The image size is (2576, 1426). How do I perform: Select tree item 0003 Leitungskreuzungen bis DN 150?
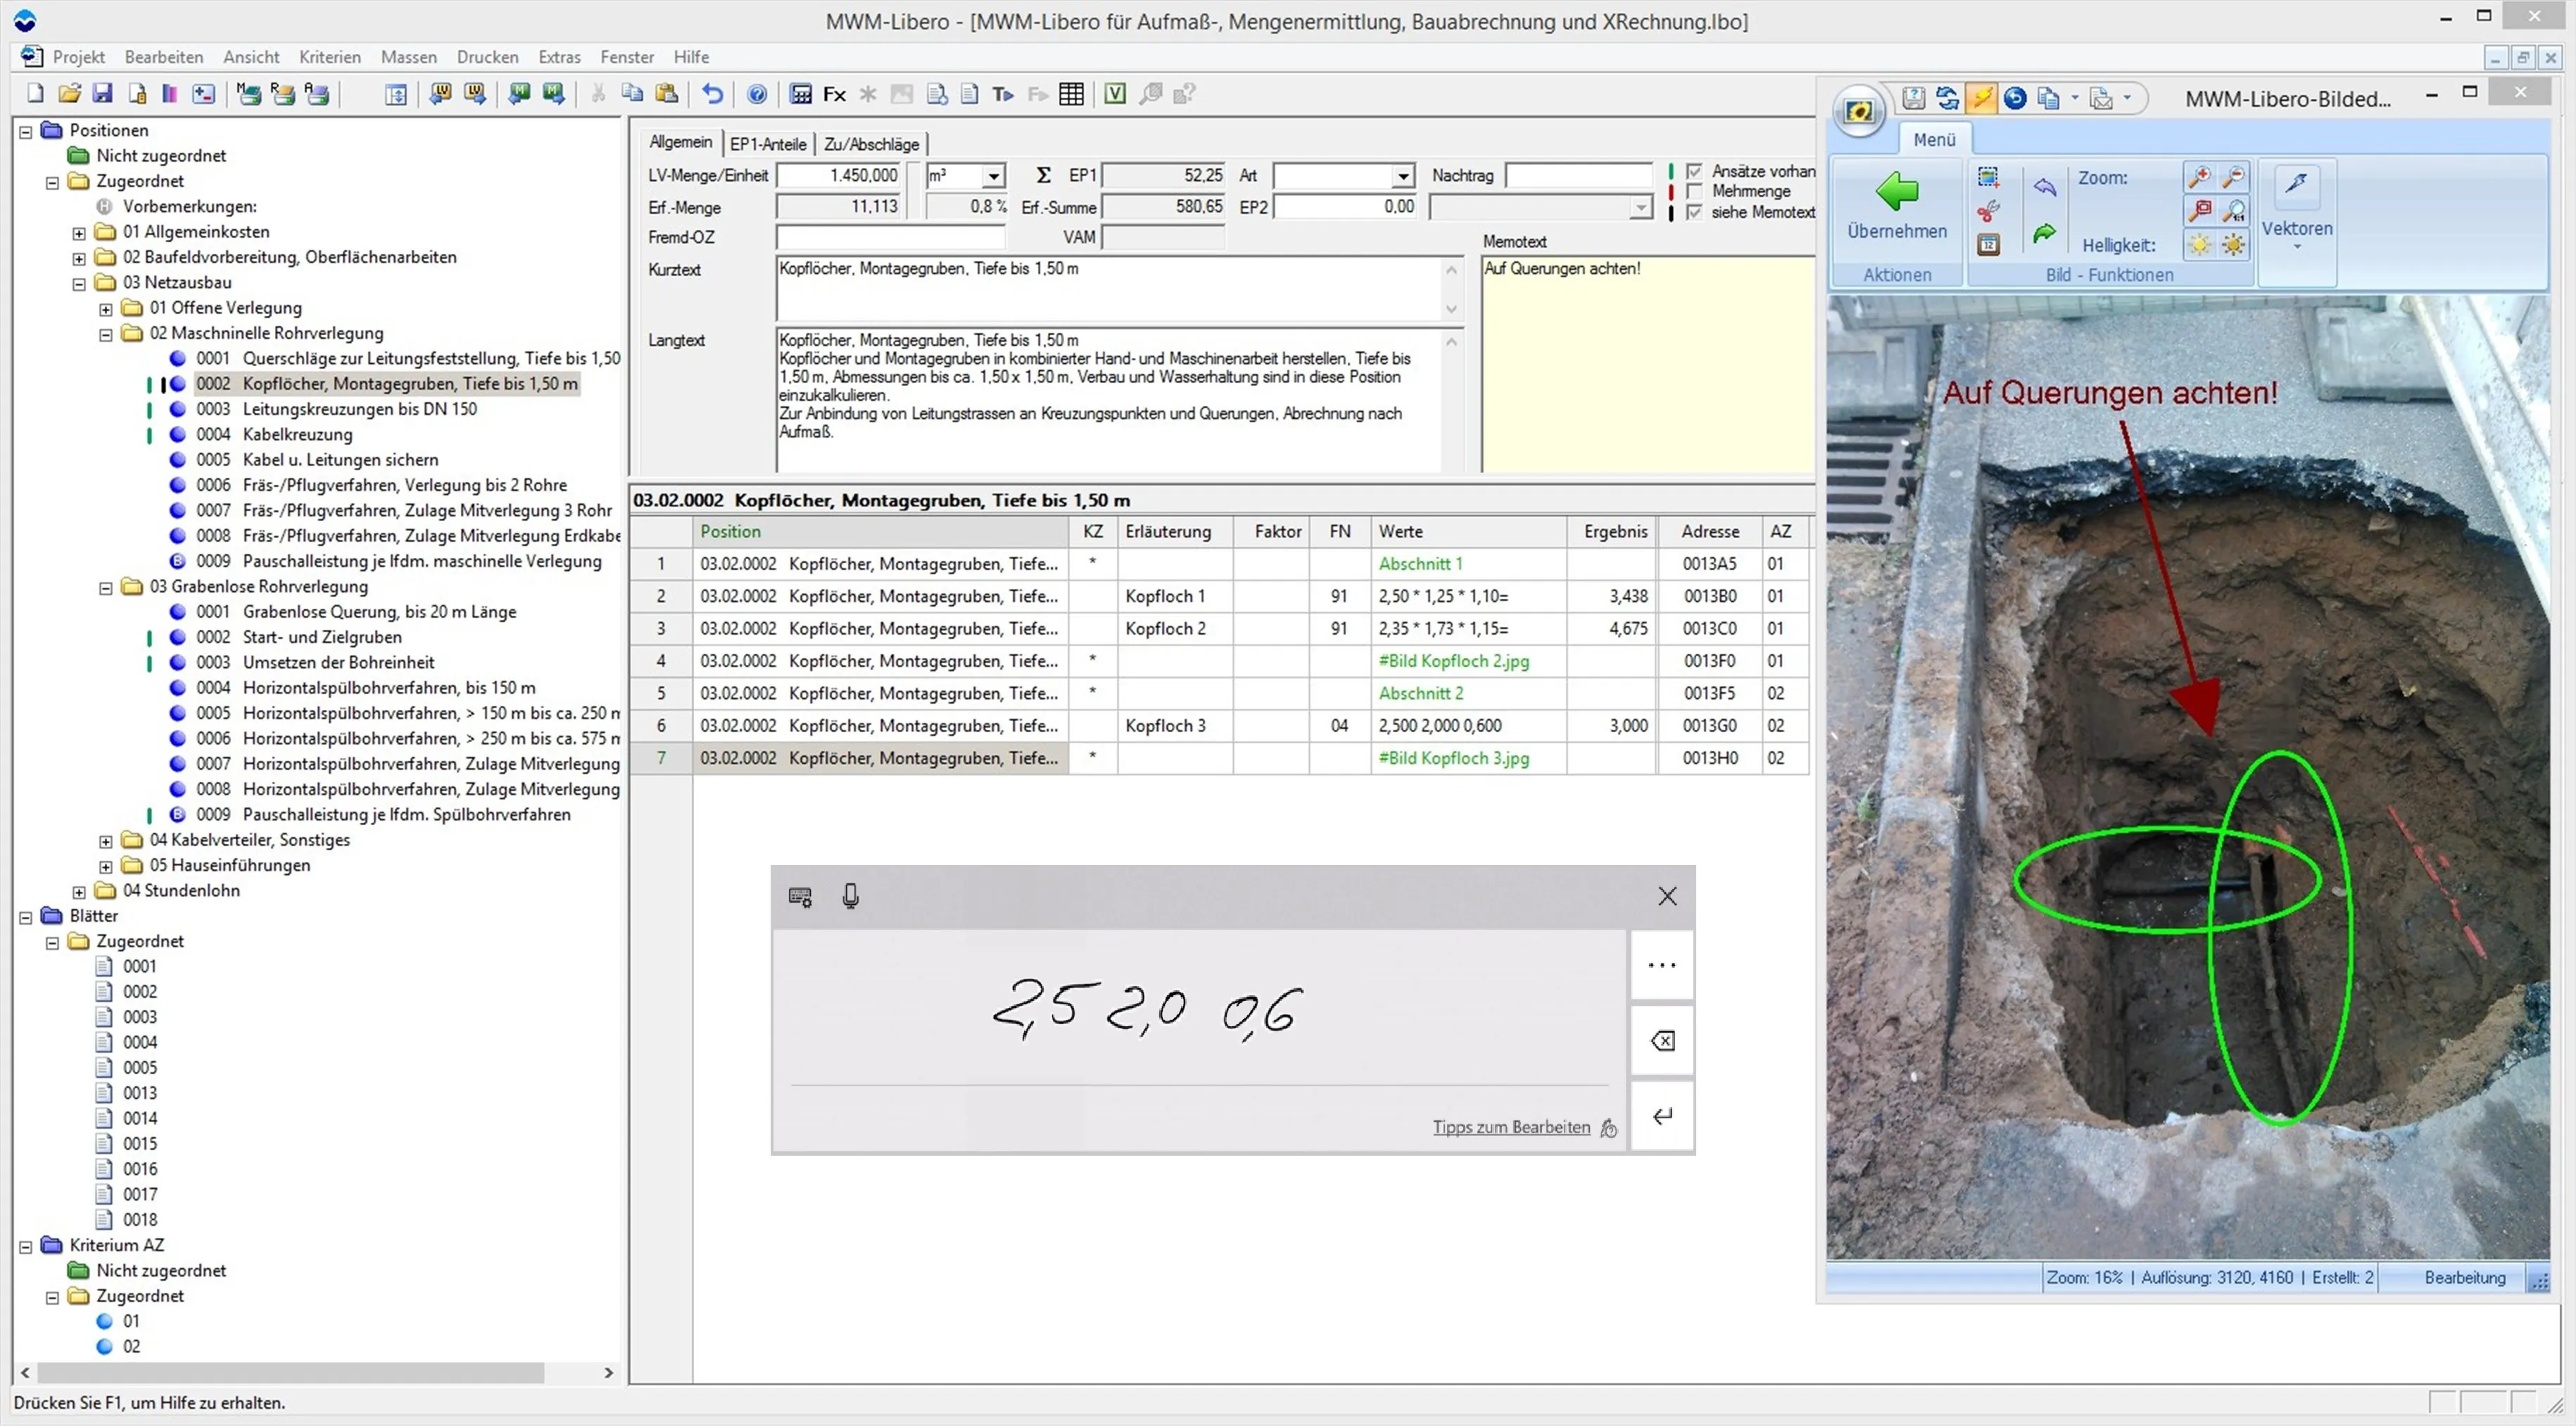coord(336,409)
